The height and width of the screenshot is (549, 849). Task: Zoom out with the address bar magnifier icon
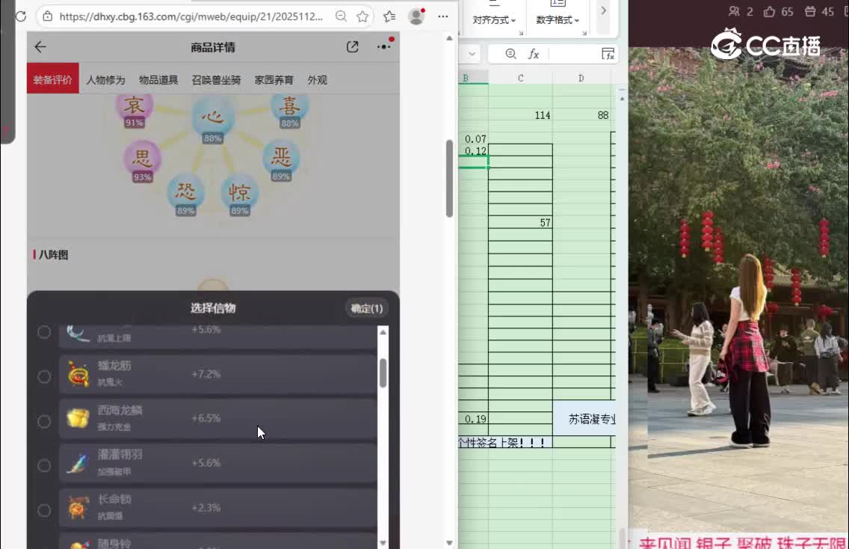coord(341,16)
